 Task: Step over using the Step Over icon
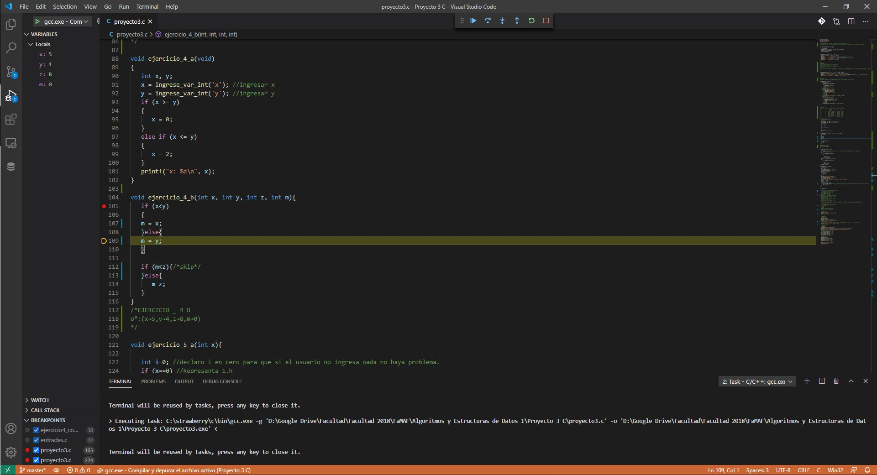click(488, 21)
